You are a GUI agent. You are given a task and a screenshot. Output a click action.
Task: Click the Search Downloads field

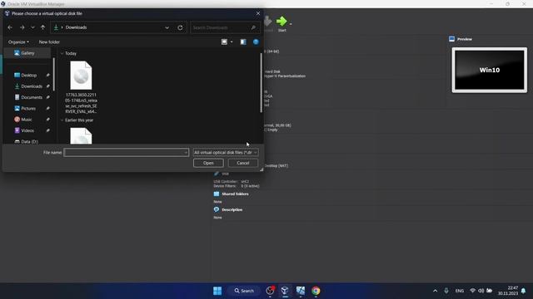click(224, 27)
